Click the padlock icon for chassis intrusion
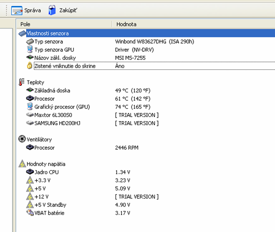Screen dimensions: 275x232 pos(30,65)
